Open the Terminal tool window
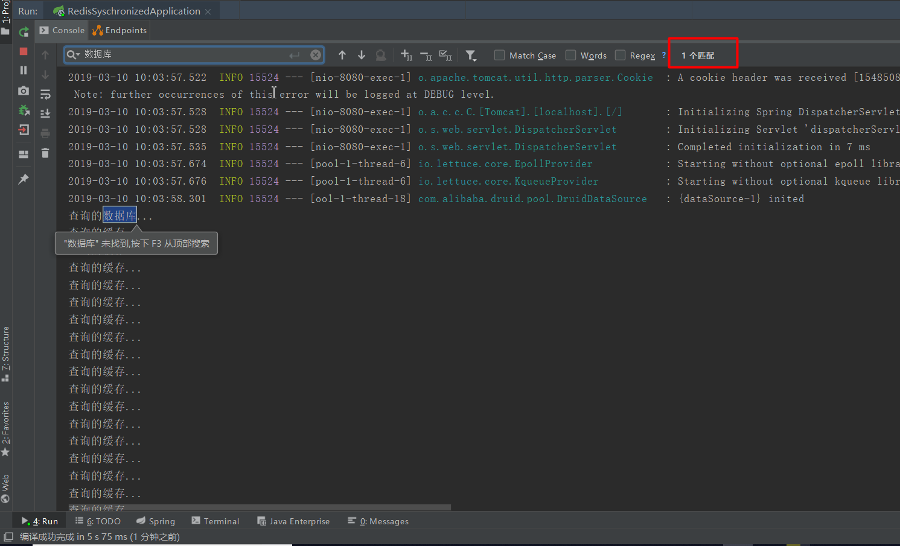The width and height of the screenshot is (900, 546). [x=215, y=521]
